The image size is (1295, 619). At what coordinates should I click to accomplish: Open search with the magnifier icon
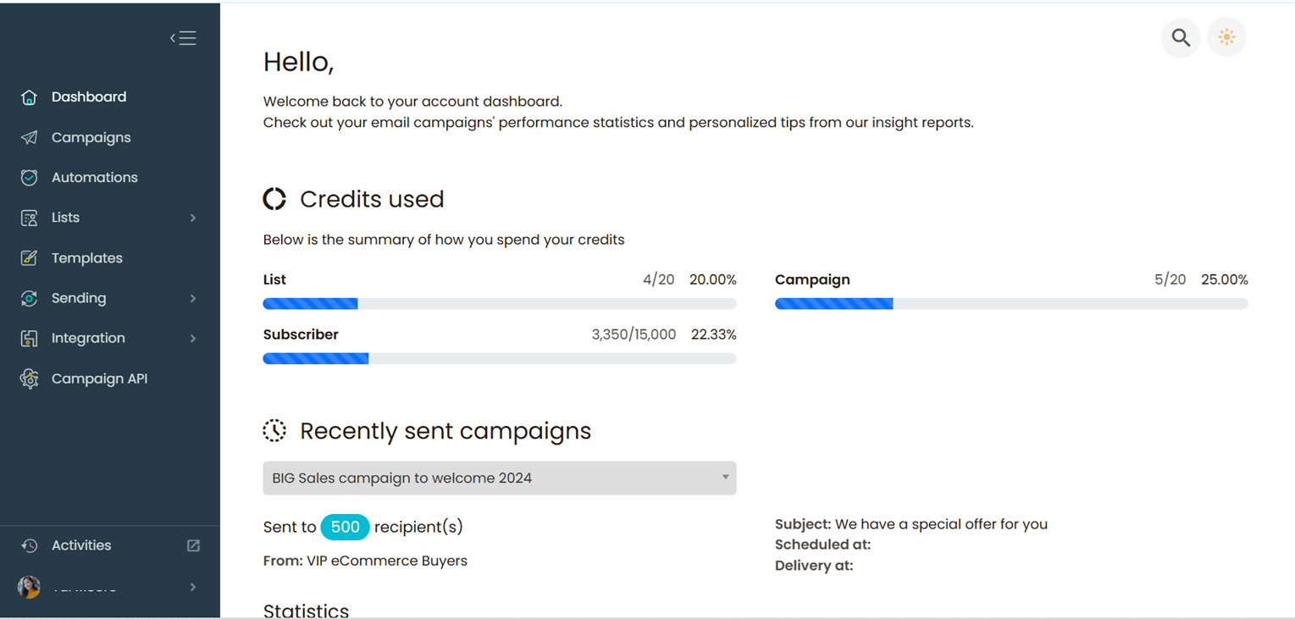click(x=1181, y=37)
